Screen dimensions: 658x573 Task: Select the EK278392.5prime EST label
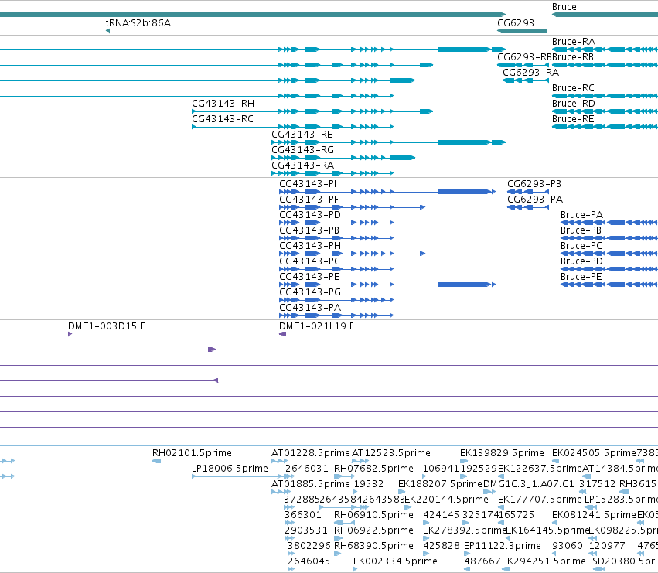click(465, 530)
